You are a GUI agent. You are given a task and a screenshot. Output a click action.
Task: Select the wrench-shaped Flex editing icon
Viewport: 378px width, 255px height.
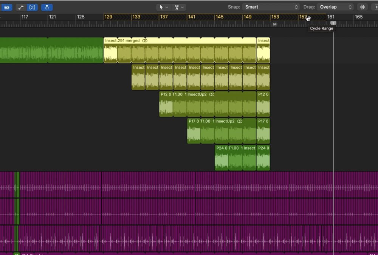(21, 7)
